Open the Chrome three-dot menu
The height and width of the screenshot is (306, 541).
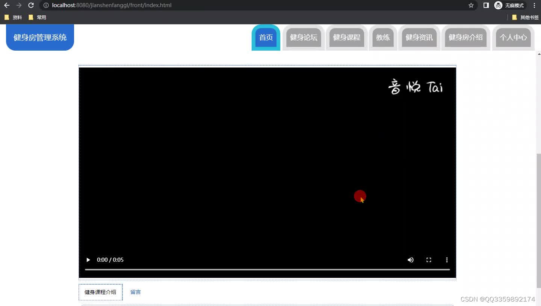534,5
